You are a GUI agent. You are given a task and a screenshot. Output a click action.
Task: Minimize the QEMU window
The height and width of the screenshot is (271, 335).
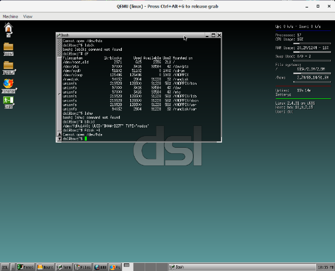(307, 7)
